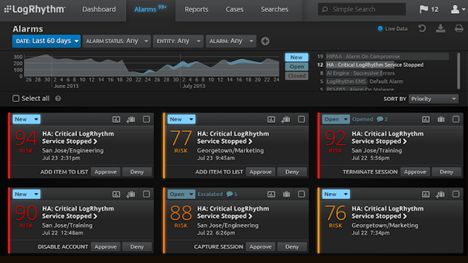Click case icon on risk 92 card
The width and height of the screenshot is (468, 263).
pyautogui.click(x=441, y=120)
